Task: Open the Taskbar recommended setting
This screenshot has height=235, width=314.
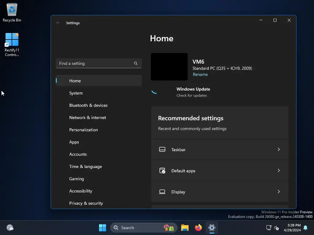Action: coord(220,149)
